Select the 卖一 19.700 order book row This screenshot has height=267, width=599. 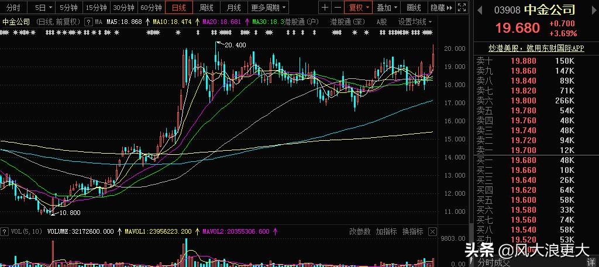coord(535,150)
